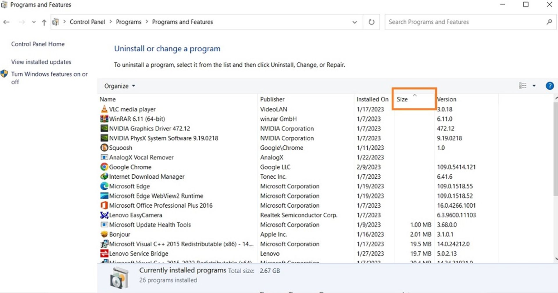This screenshot has height=293, width=558.
Task: Expand the recent locations chevron
Action: pos(34,22)
